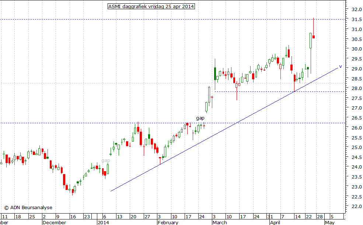Click the 'May' month label

point(330,222)
